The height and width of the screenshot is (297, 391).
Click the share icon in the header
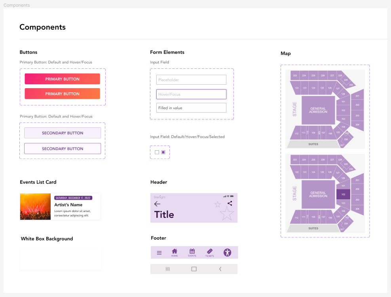230,203
